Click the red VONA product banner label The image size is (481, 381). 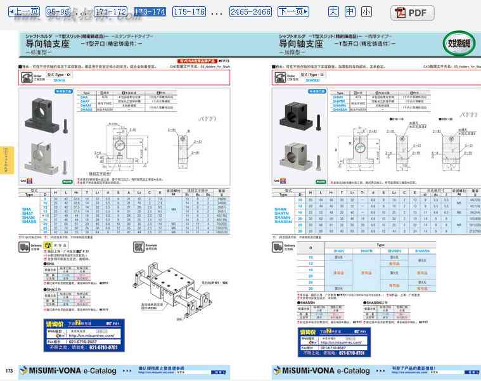pyautogui.click(x=197, y=61)
